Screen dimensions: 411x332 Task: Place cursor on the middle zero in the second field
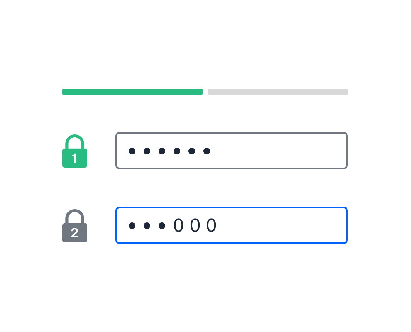pyautogui.click(x=195, y=225)
